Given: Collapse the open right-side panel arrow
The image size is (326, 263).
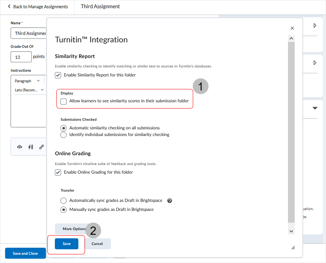Looking at the screenshot, I should click(315, 108).
